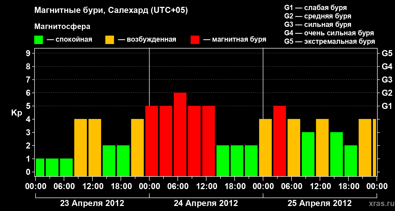Click the green 'спокойная' legend swatch
This screenshot has width=395, height=211.
pyautogui.click(x=38, y=40)
